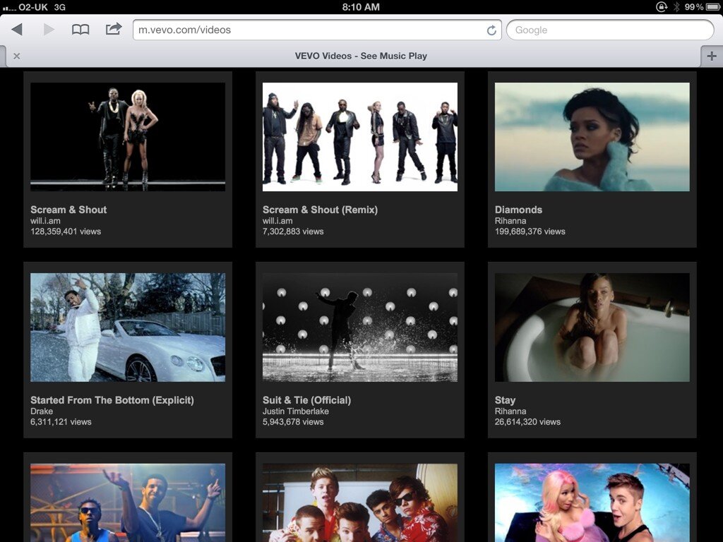
Task: Open the share action icon
Action: click(114, 29)
